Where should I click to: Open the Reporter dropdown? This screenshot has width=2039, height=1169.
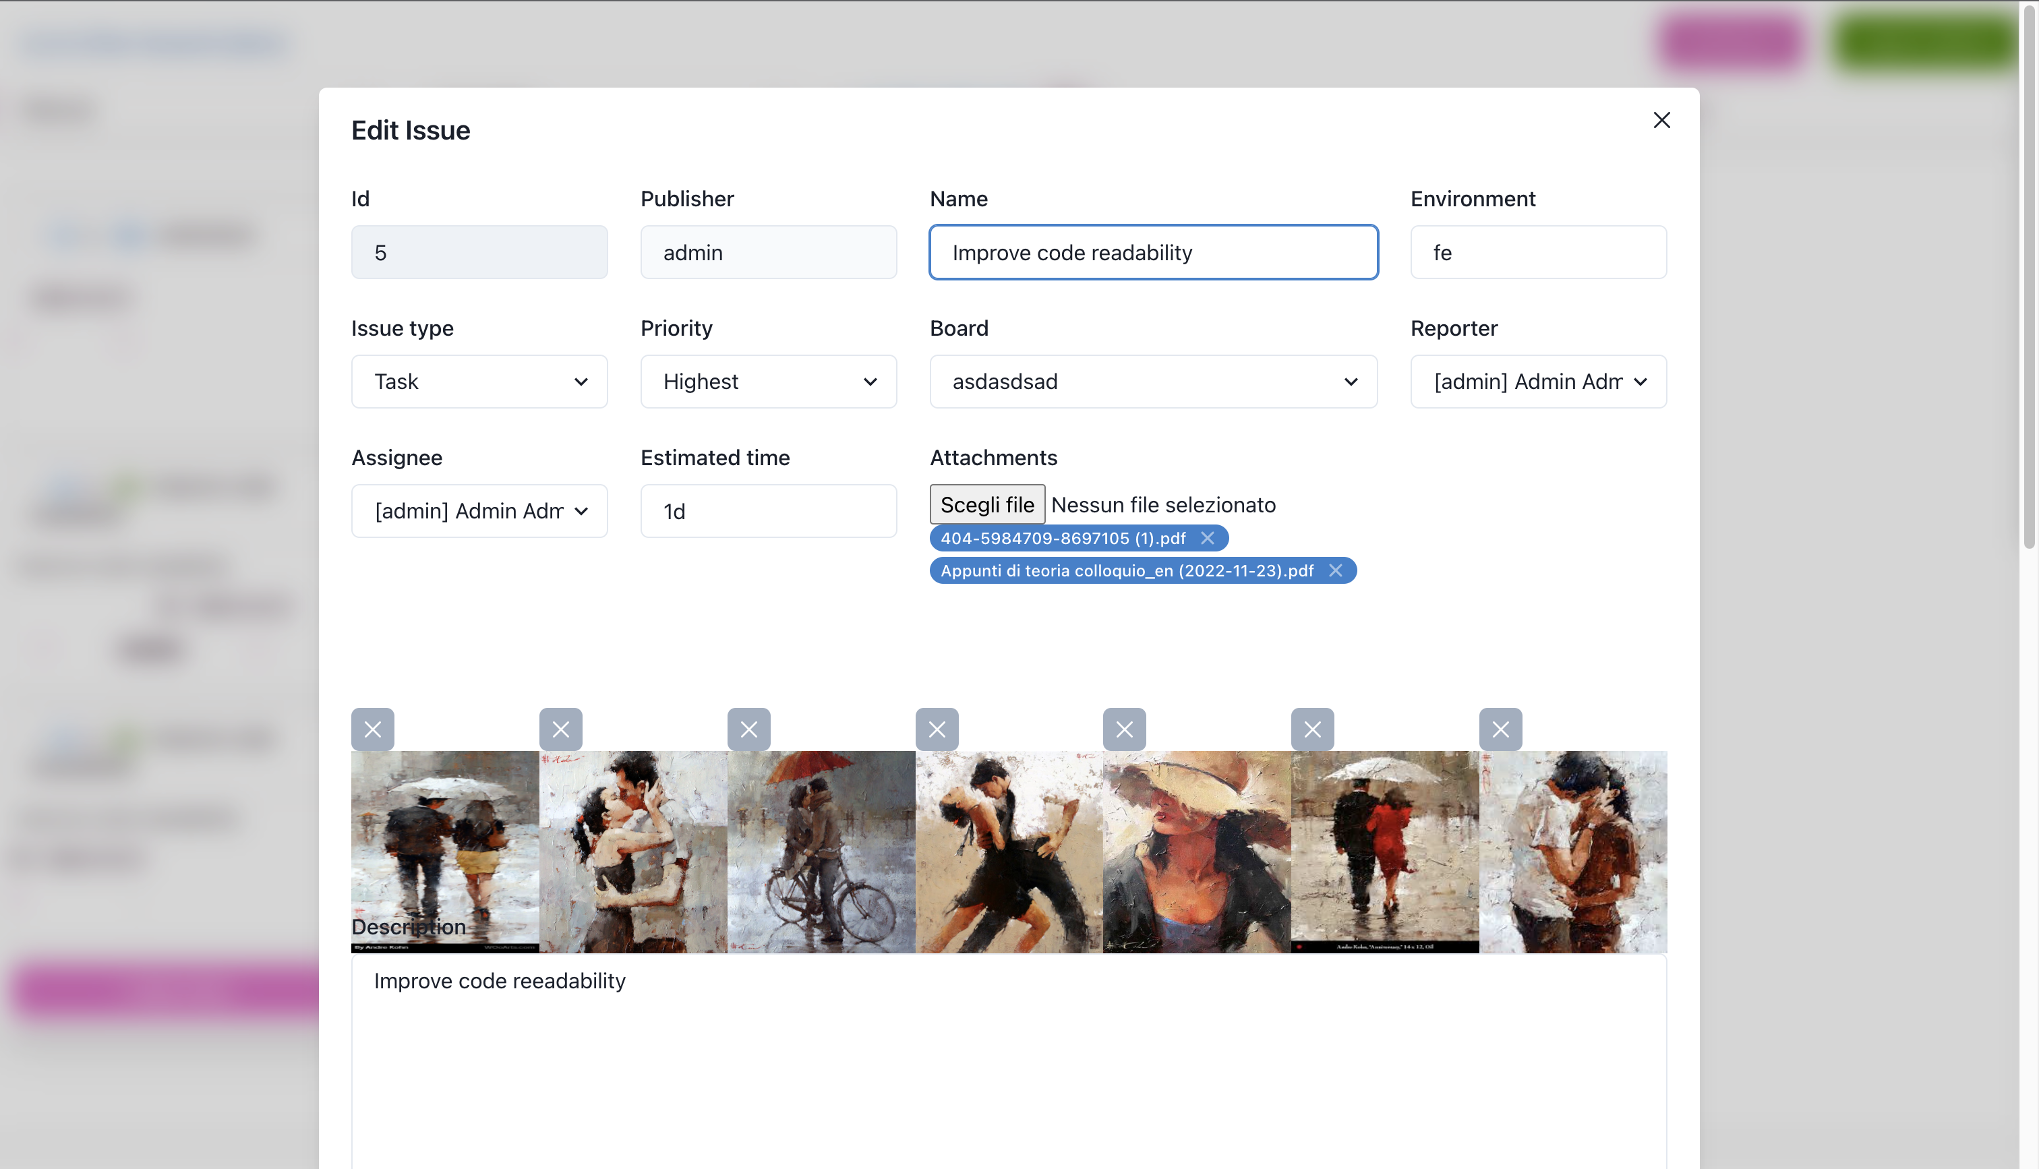pos(1538,382)
